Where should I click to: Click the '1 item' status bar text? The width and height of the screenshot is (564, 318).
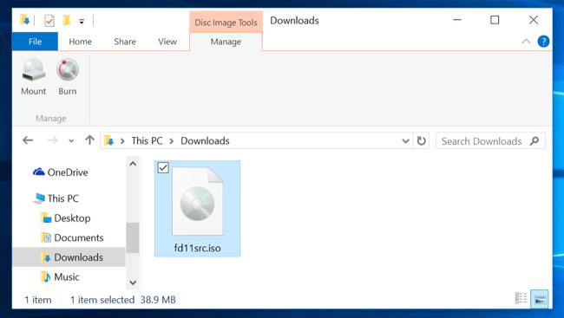click(x=38, y=300)
